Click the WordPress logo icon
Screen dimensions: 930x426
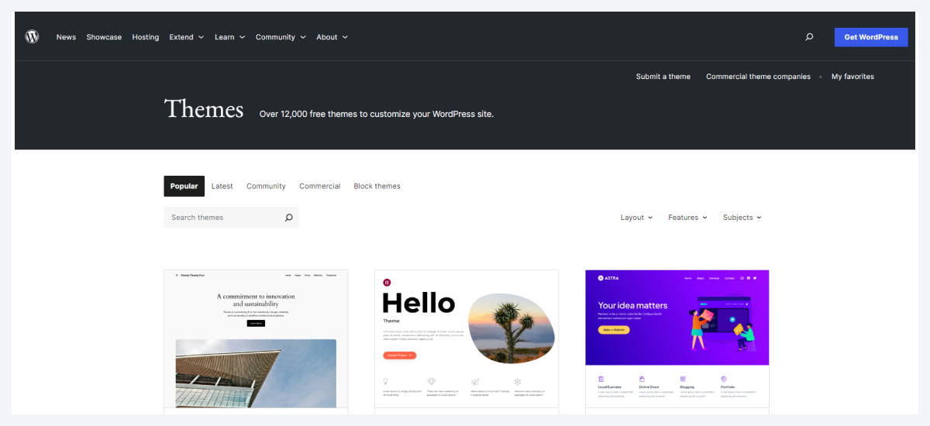point(32,36)
